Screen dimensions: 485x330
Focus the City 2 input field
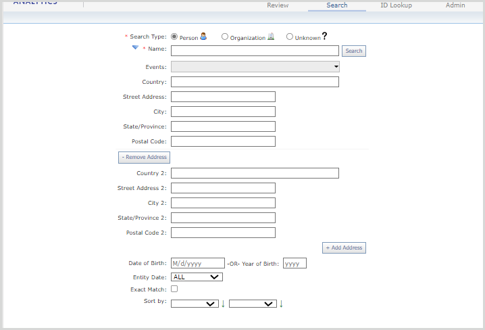pos(223,203)
